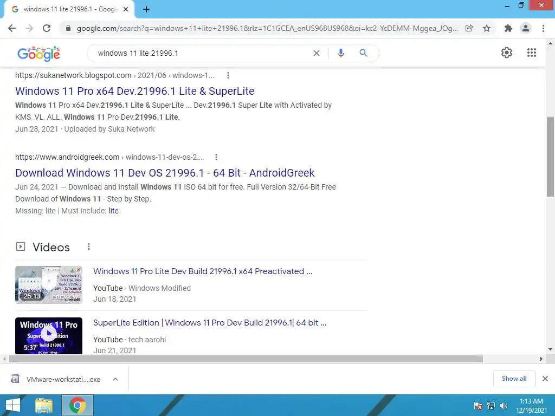Open the Chrome profile avatar
The image size is (555, 416).
526,28
